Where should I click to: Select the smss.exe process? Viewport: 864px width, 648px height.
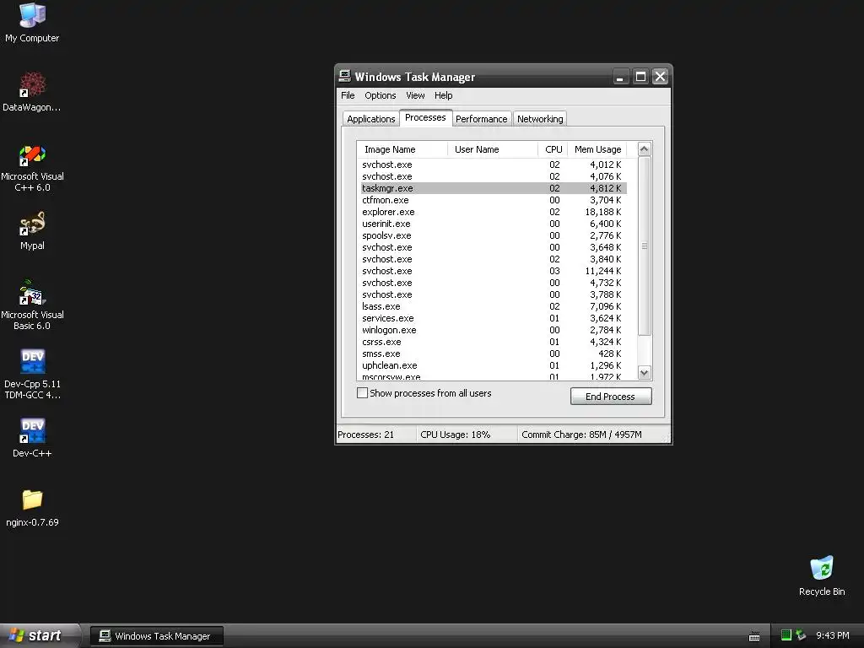(x=494, y=354)
